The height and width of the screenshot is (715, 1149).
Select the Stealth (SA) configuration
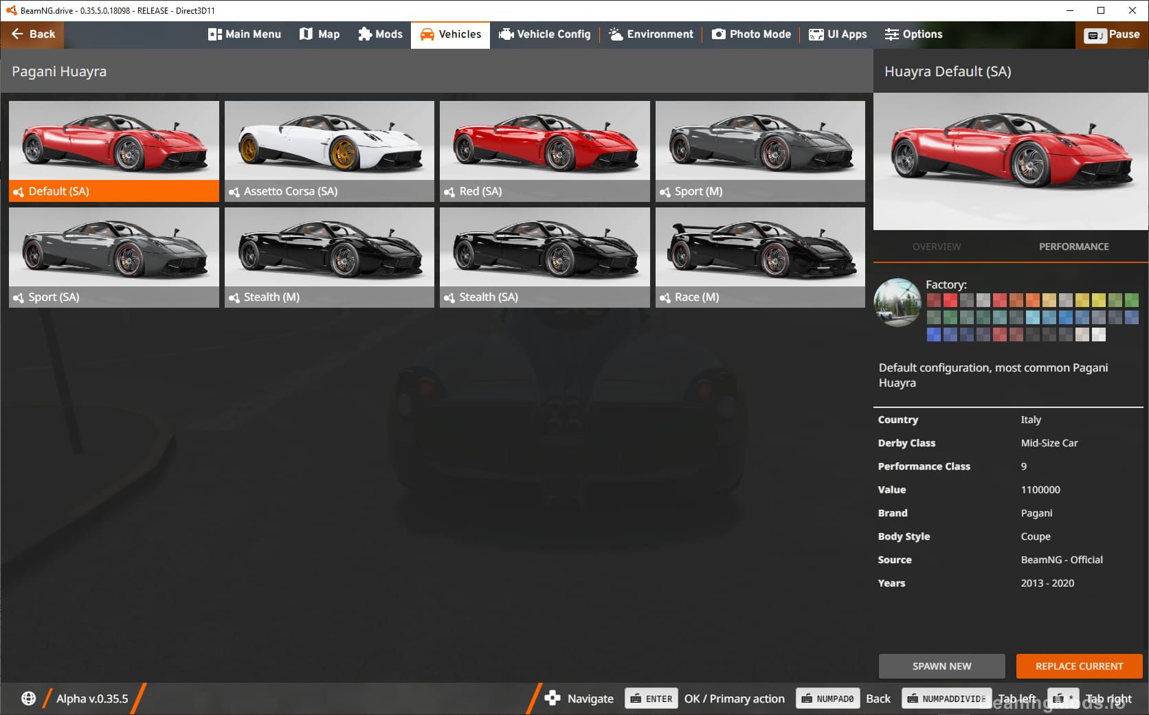tap(545, 257)
